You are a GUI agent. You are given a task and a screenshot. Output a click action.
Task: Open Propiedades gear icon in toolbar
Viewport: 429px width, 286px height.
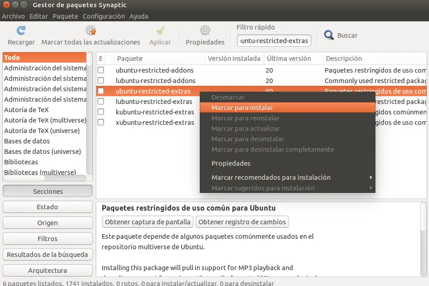point(205,30)
